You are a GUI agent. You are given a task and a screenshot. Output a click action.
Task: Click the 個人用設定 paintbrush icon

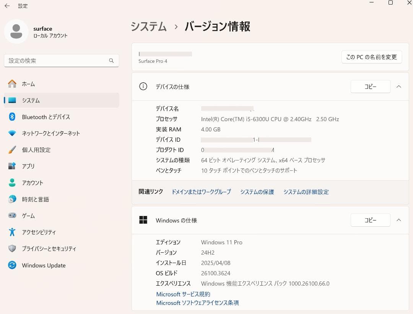12,150
